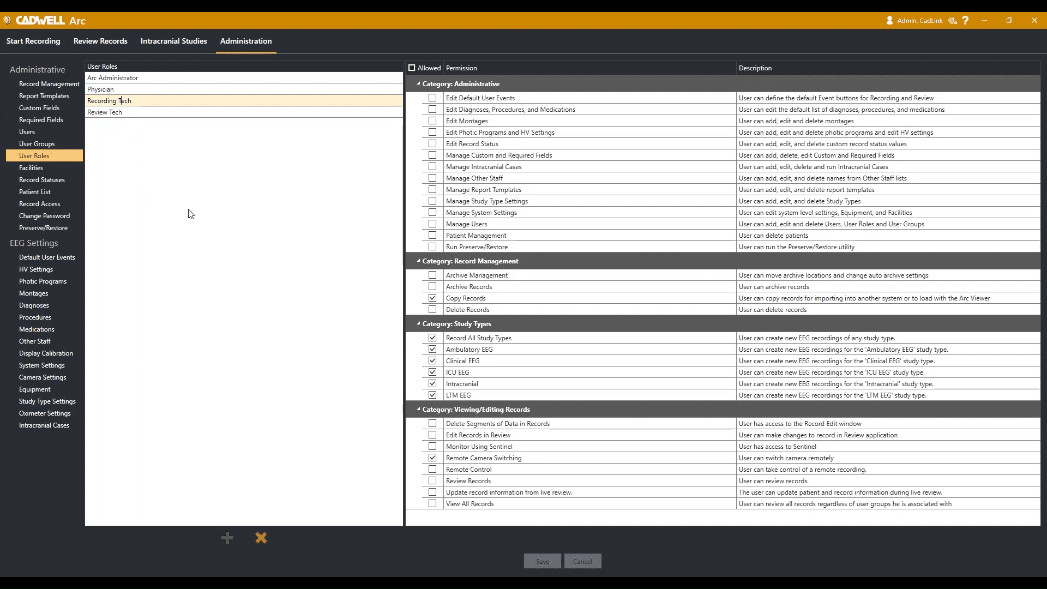The width and height of the screenshot is (1047, 589).
Task: Collapse the Category: Study Types group
Action: click(418, 324)
